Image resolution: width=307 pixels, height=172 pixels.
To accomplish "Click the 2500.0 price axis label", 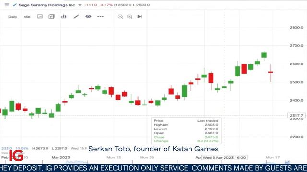I will coord(296,82).
